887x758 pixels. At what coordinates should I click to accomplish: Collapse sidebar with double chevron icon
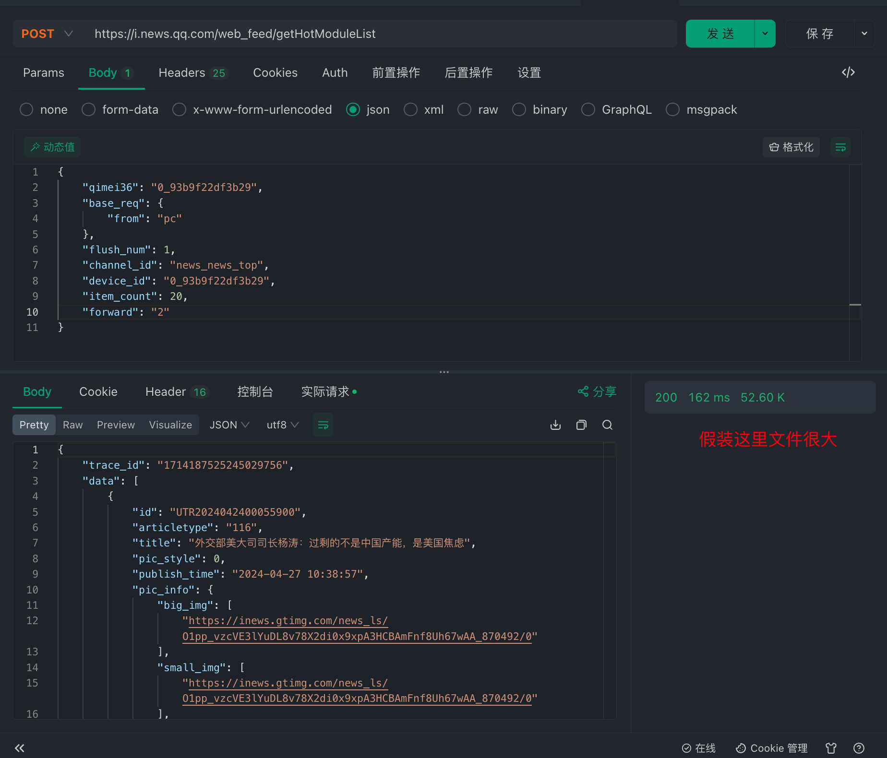(20, 748)
